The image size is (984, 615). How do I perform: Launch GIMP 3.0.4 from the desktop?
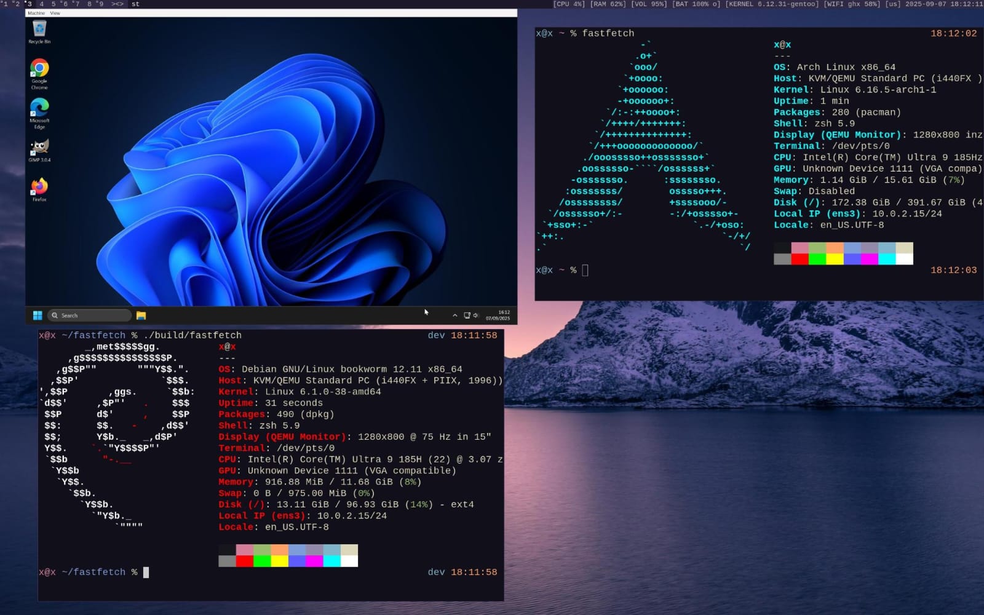(39, 148)
